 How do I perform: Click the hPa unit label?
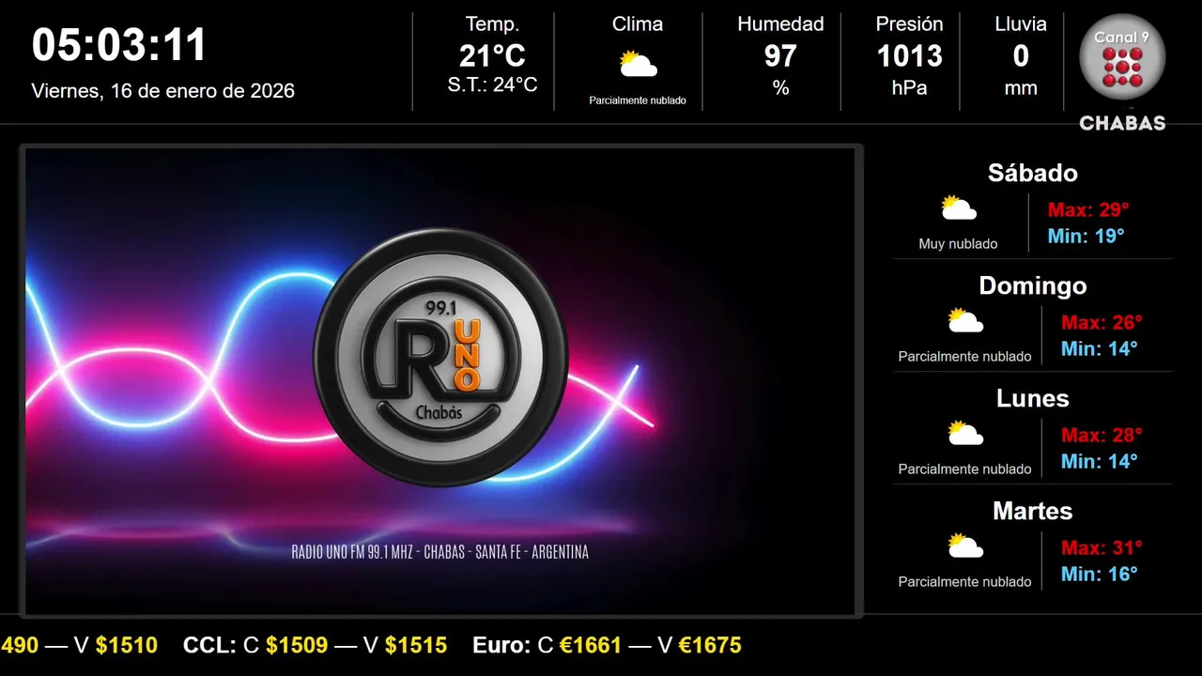[x=910, y=88]
